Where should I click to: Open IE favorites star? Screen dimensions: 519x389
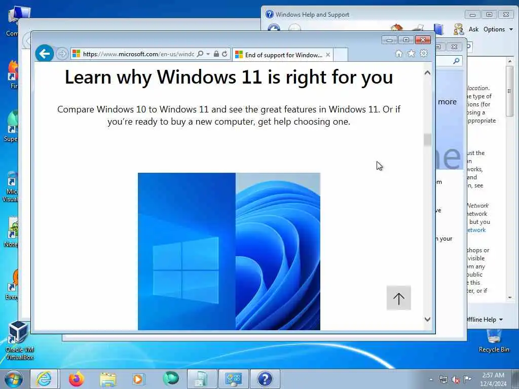click(x=411, y=53)
